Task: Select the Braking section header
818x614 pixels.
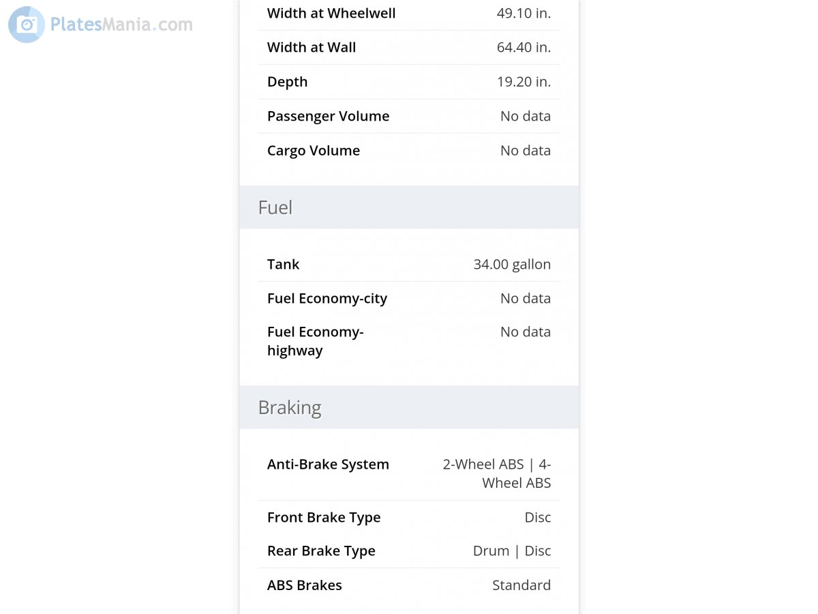Action: click(x=290, y=407)
